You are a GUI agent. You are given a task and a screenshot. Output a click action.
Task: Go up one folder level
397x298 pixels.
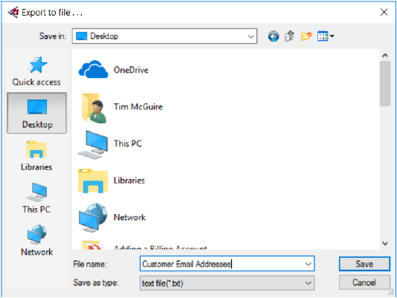(289, 36)
